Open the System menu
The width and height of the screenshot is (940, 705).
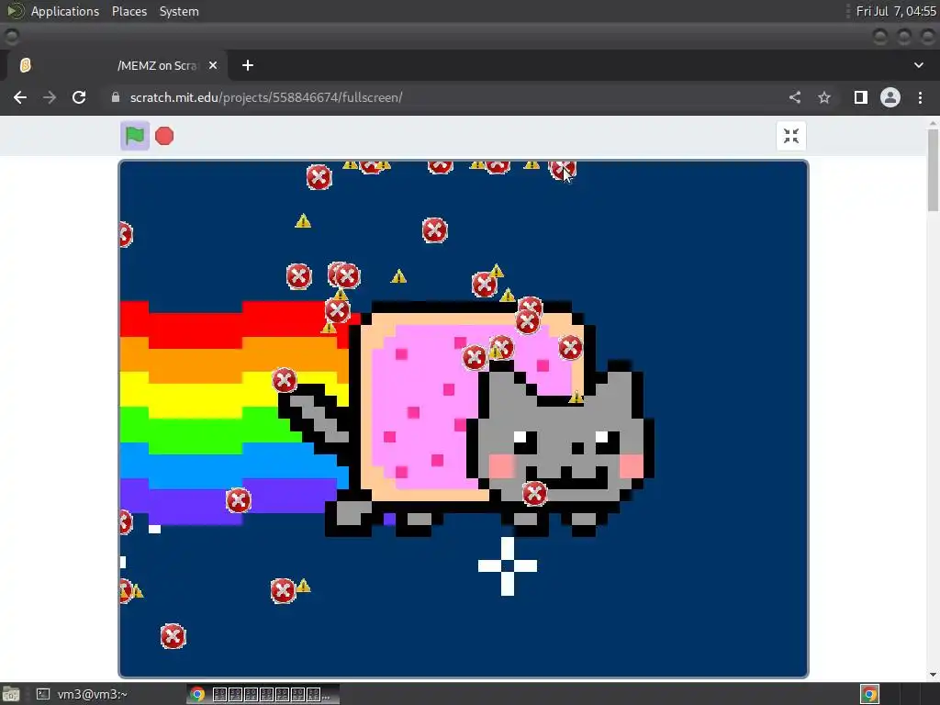coord(179,11)
